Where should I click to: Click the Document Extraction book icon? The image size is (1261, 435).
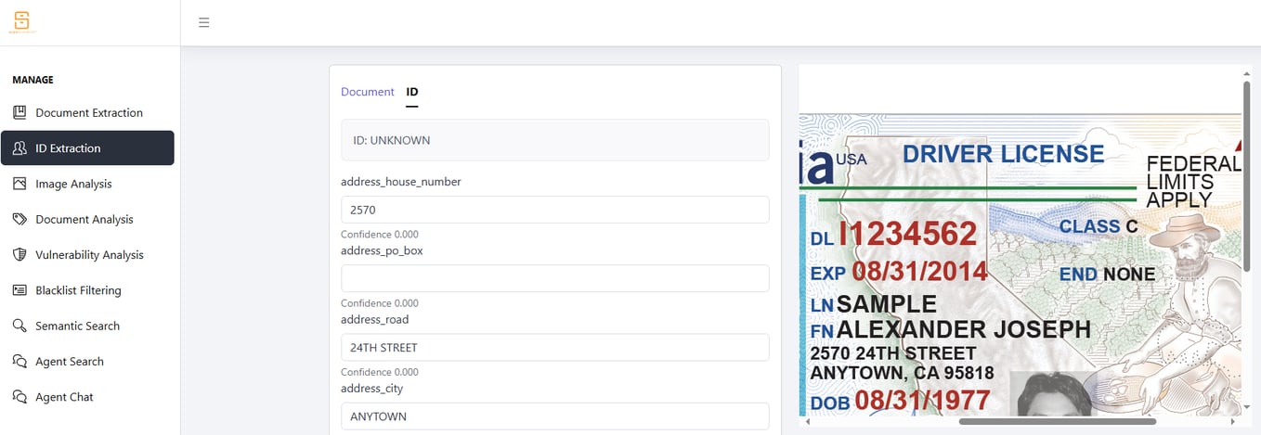click(x=19, y=112)
